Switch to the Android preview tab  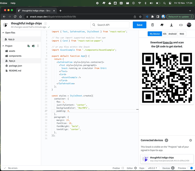tap(172, 34)
